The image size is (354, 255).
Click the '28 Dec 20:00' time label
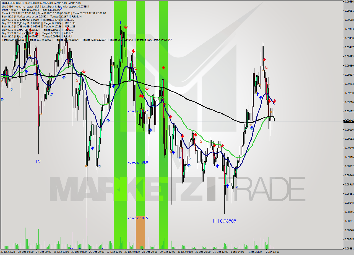click(150, 252)
